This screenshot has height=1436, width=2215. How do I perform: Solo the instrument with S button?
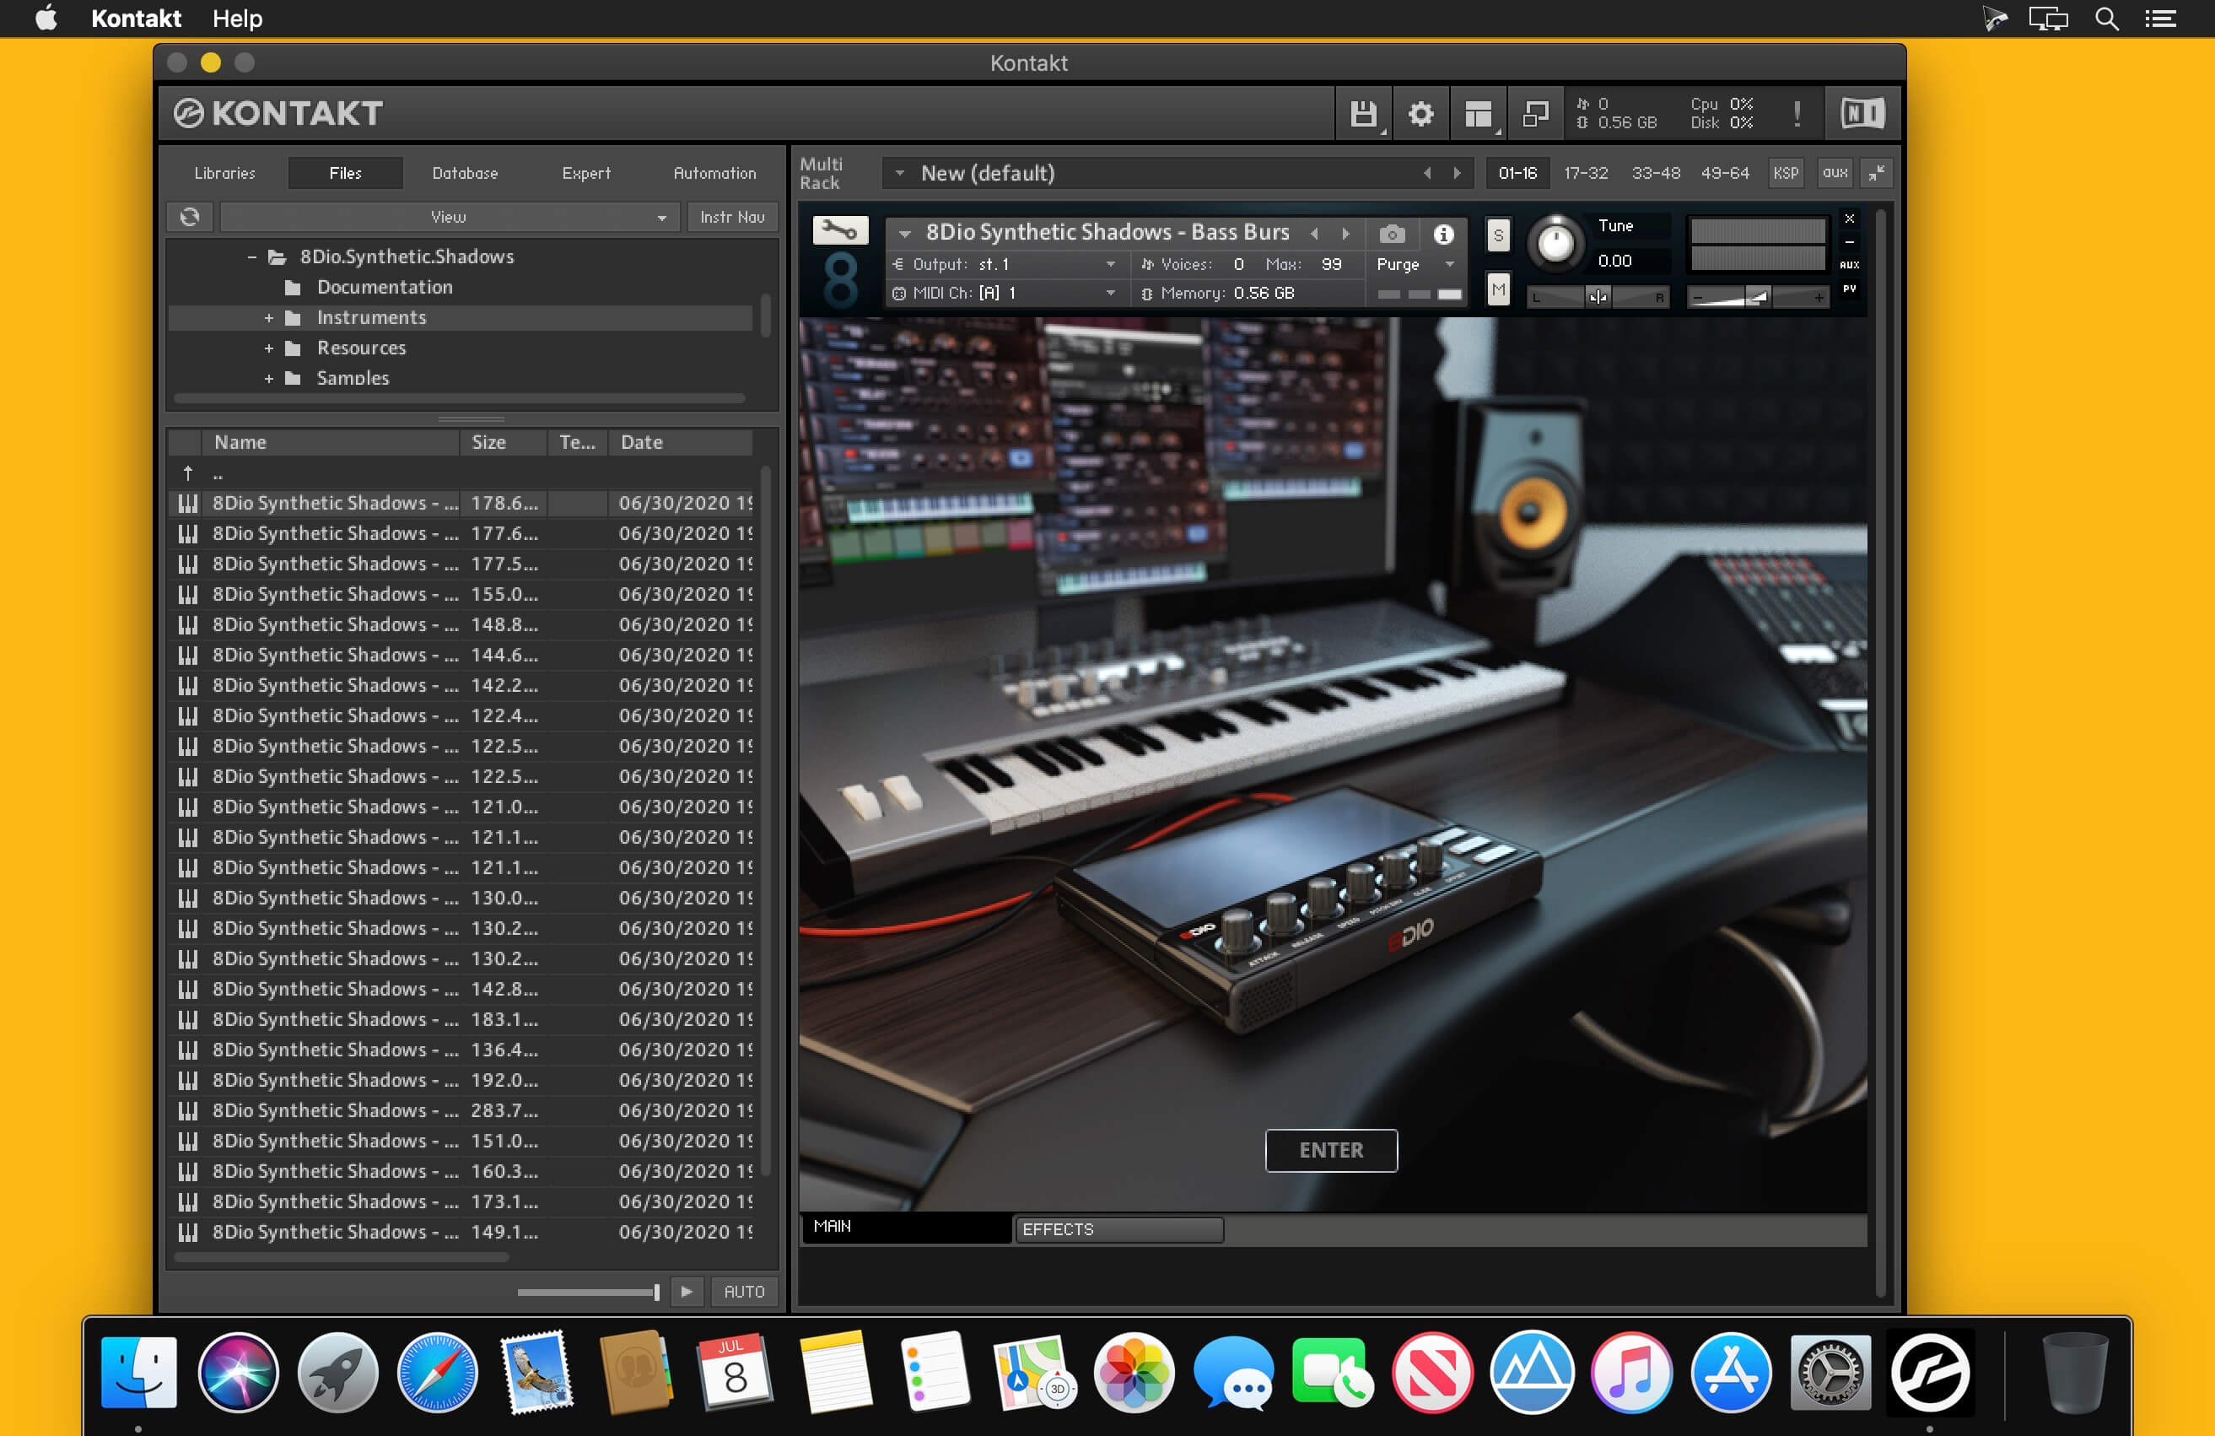tap(1497, 236)
